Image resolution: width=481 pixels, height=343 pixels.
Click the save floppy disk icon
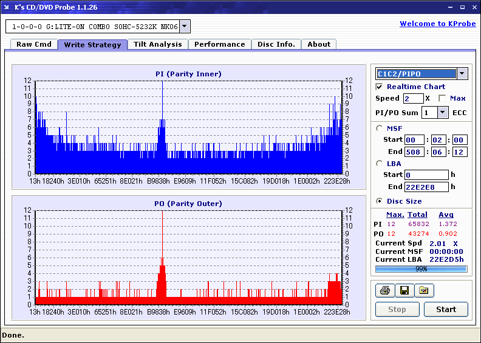click(404, 291)
